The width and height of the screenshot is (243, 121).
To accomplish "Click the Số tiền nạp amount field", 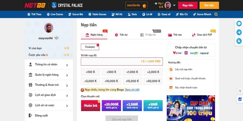I will coord(122,61).
